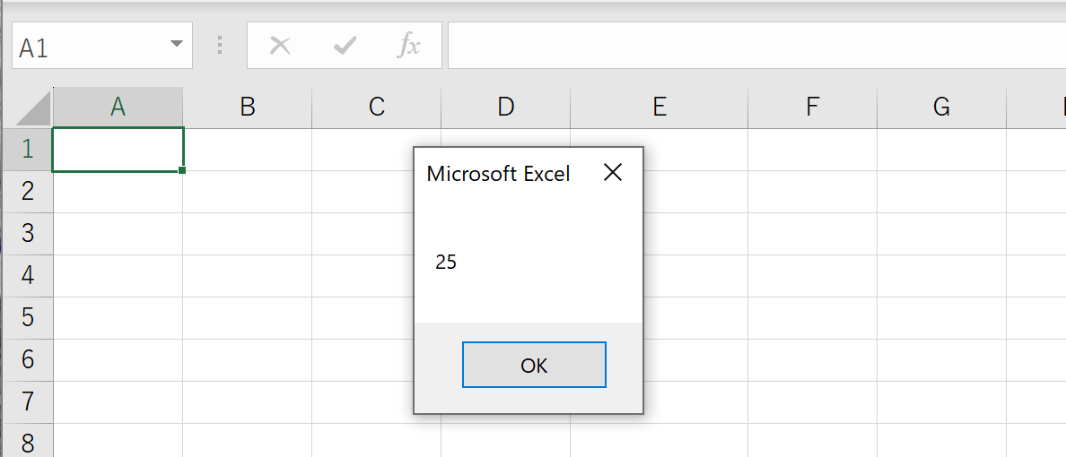Select row 5 header
The height and width of the screenshot is (457, 1066).
[x=27, y=318]
